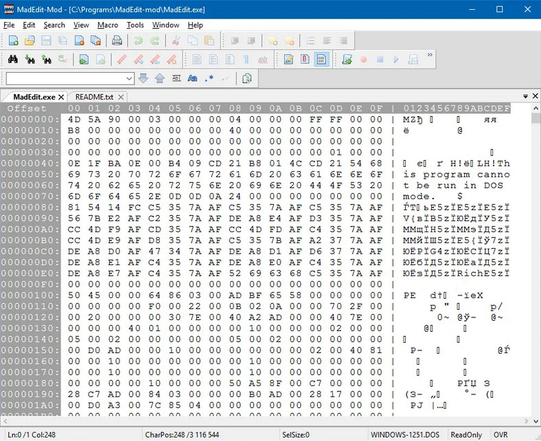Image resolution: width=541 pixels, height=441 pixels.
Task: Click the Next Bookmark icon
Action: (139, 59)
